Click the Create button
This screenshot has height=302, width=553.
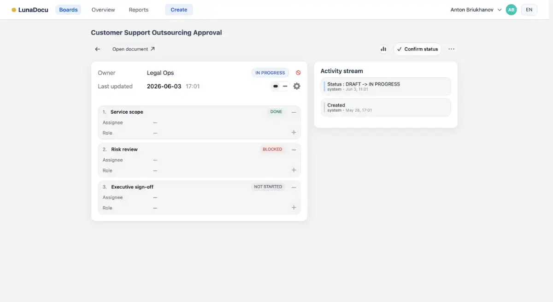179,10
